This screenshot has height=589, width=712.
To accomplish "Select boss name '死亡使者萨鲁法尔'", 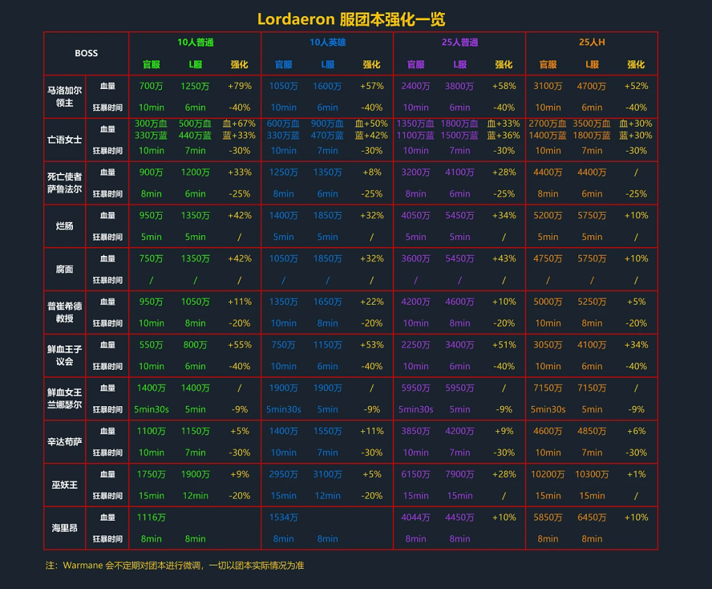I will 65,183.
